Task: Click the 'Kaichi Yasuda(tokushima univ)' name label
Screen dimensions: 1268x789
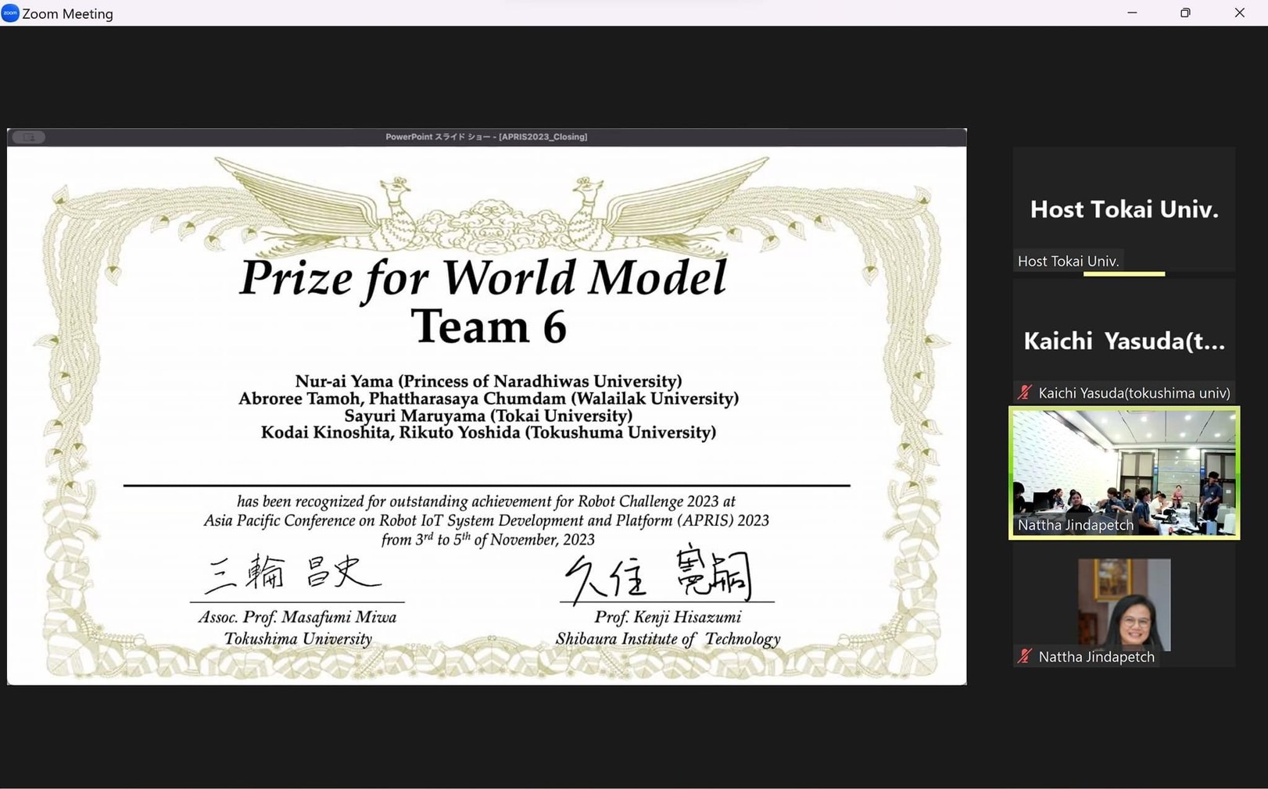Action: point(1134,393)
